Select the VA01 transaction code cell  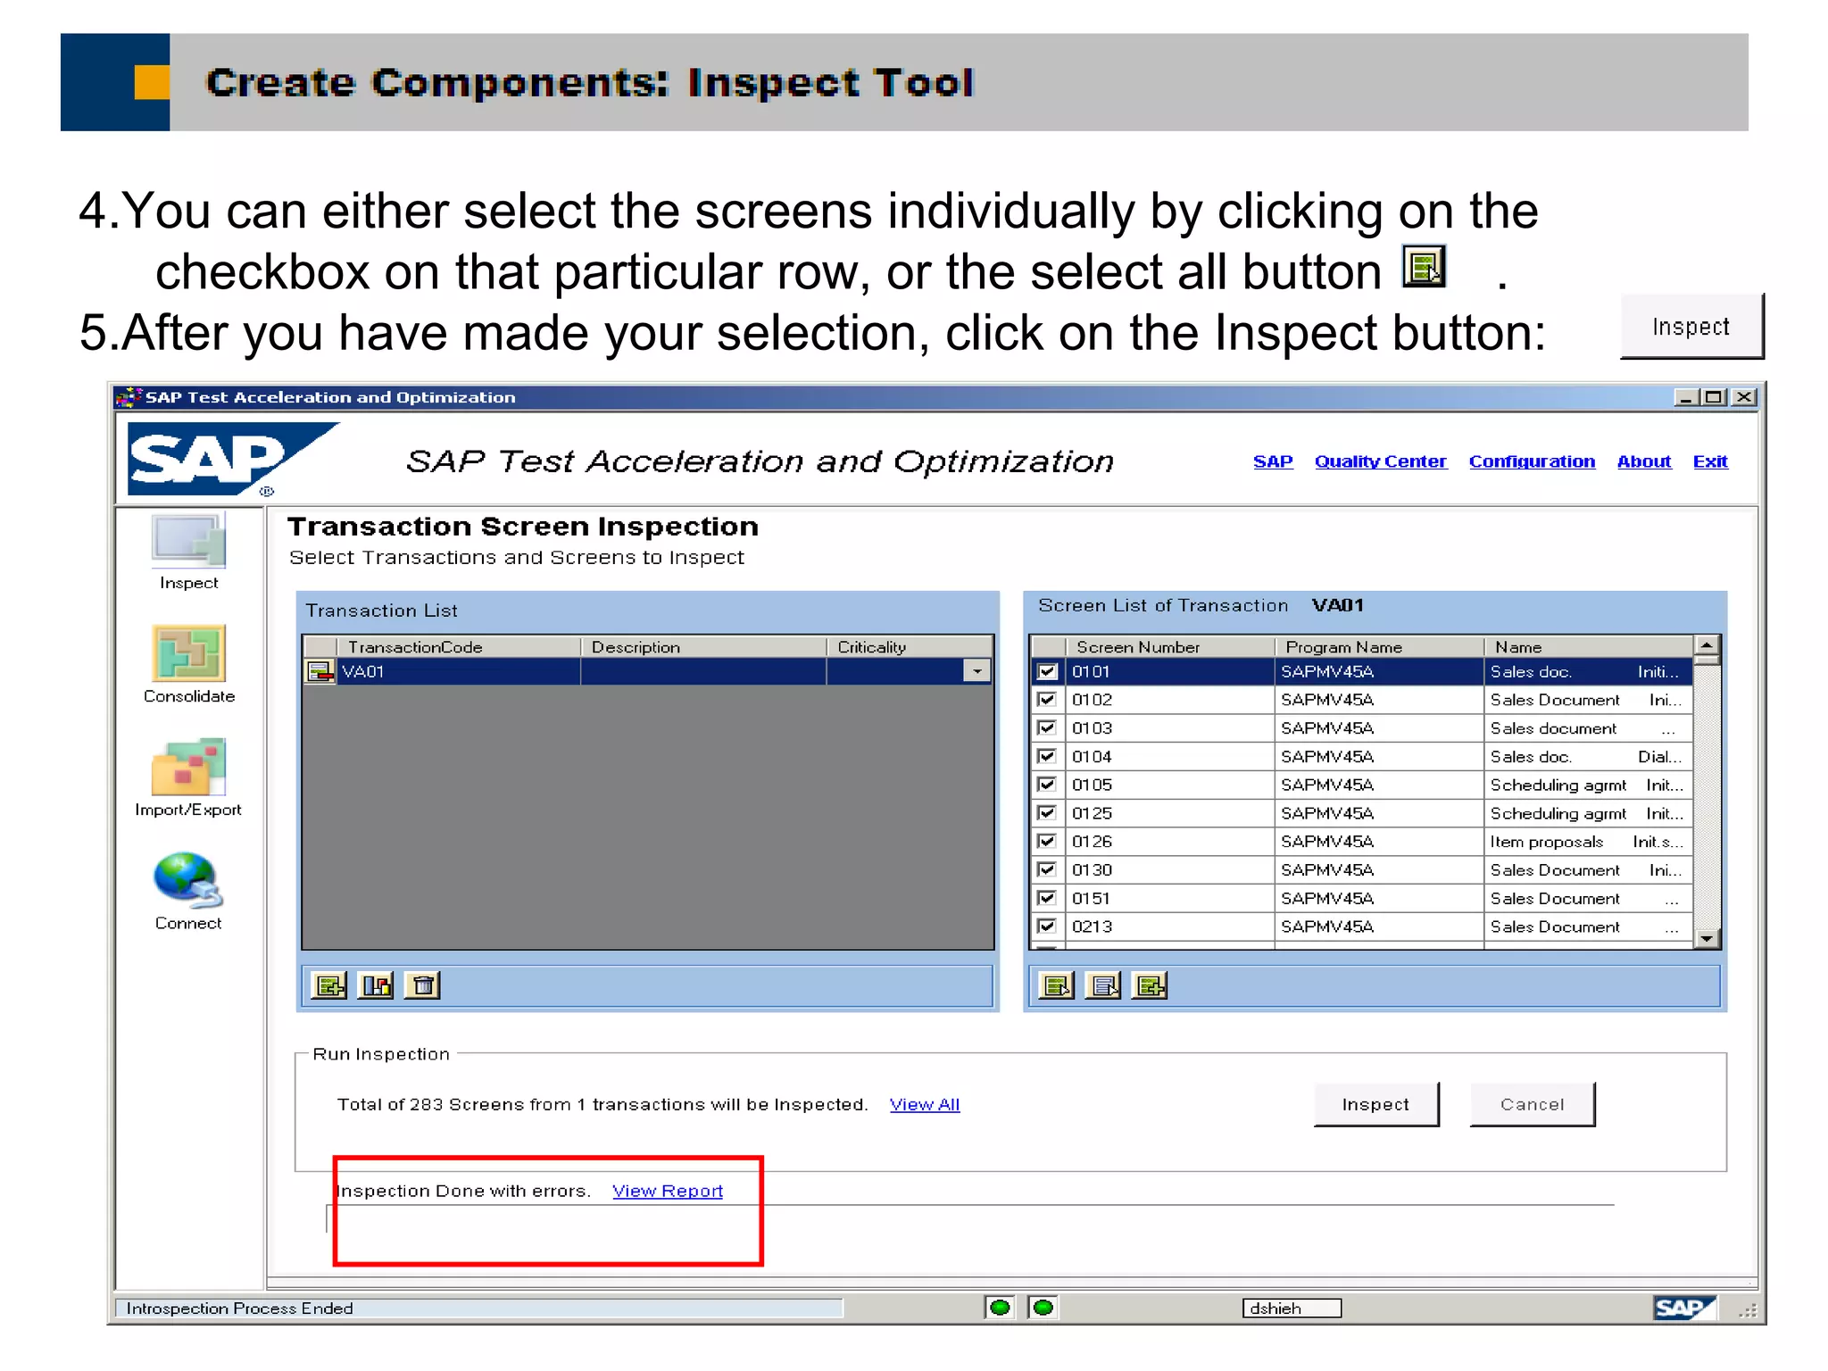point(459,671)
